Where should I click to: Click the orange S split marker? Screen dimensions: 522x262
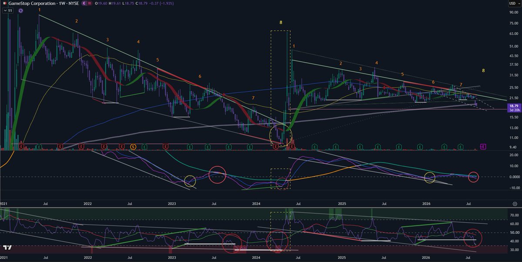pyautogui.click(x=133, y=147)
